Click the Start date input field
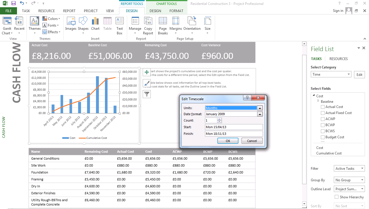 pyautogui.click(x=234, y=127)
